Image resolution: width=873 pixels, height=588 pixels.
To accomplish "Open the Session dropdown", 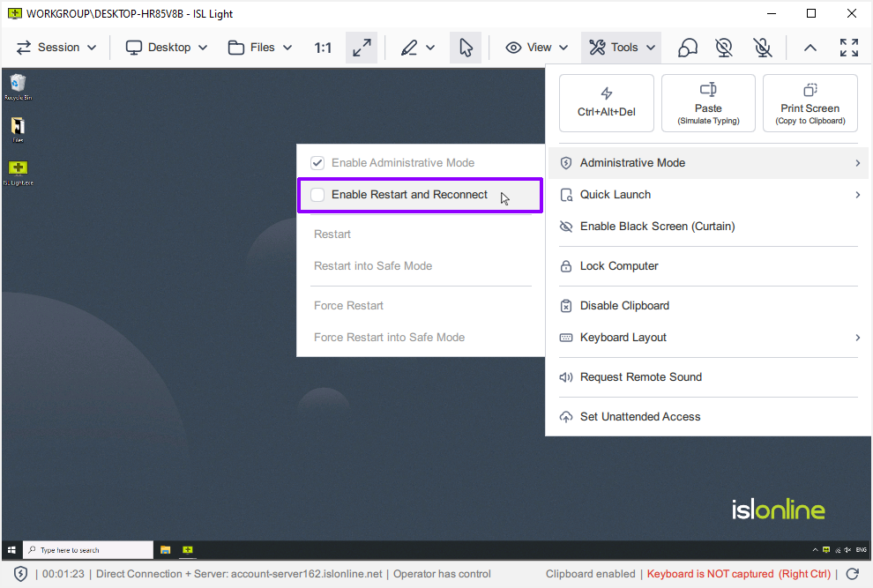I will (56, 47).
